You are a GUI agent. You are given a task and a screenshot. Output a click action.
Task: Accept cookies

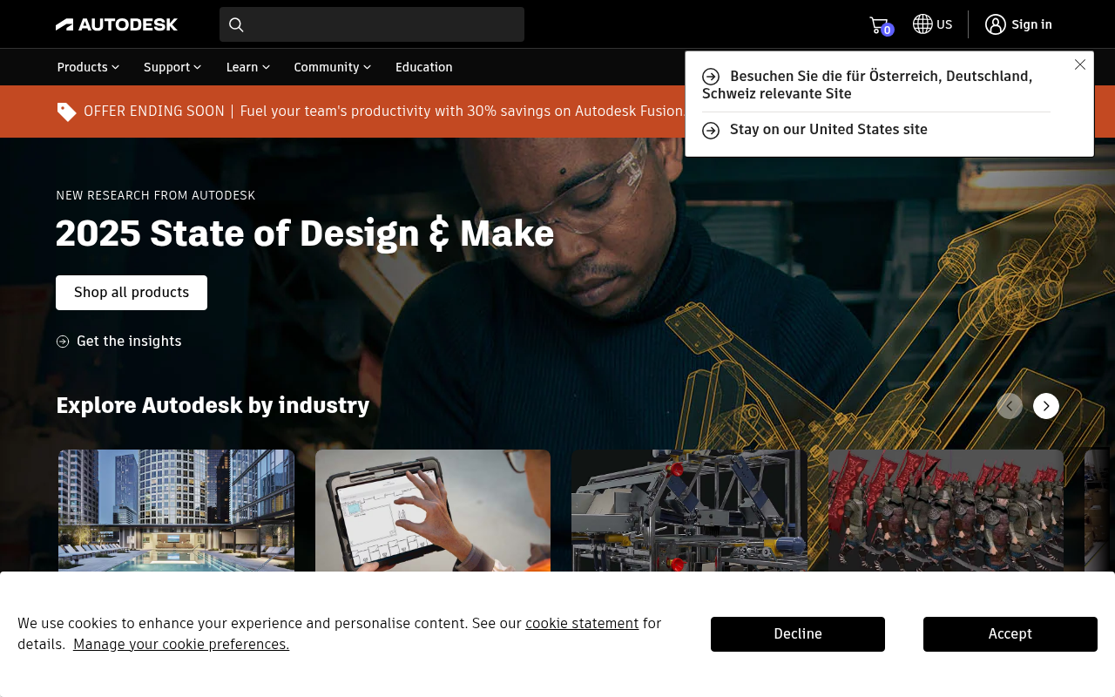pyautogui.click(x=1010, y=634)
